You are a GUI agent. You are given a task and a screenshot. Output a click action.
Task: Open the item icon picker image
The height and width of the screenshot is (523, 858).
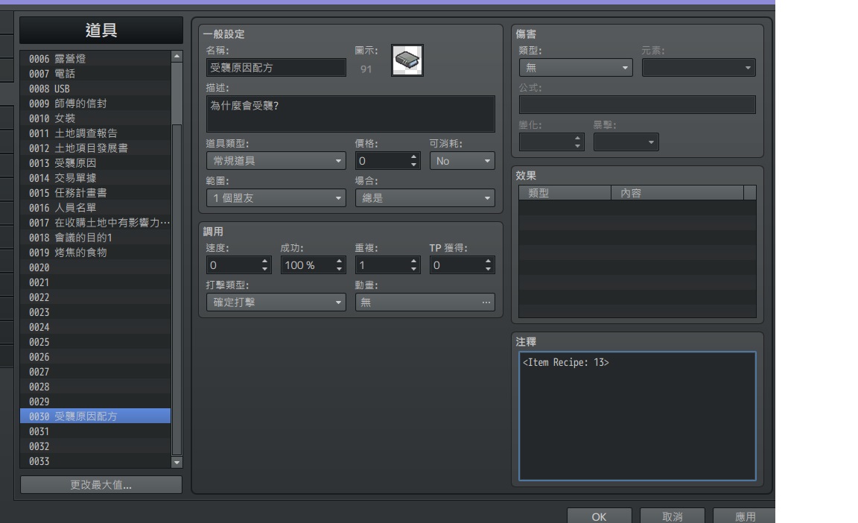[407, 60]
